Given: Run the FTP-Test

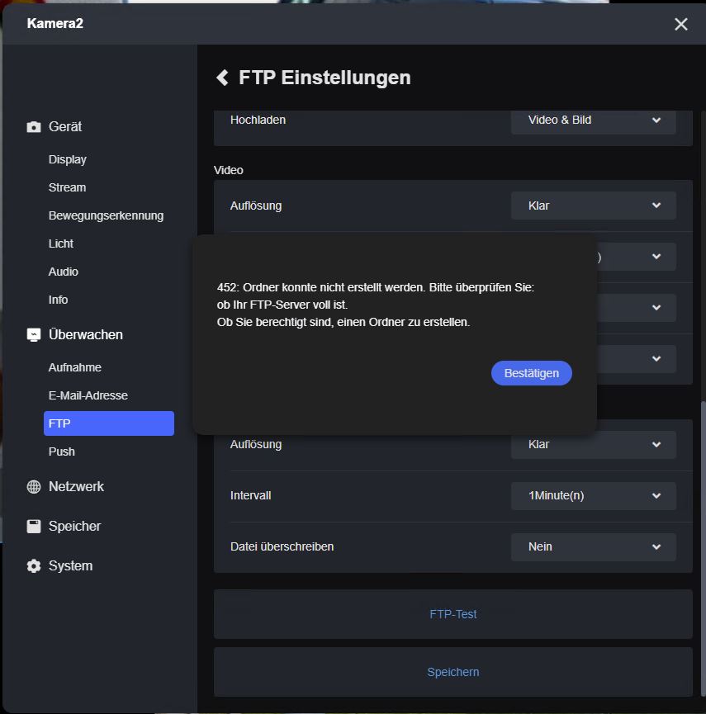Looking at the screenshot, I should click(x=453, y=614).
